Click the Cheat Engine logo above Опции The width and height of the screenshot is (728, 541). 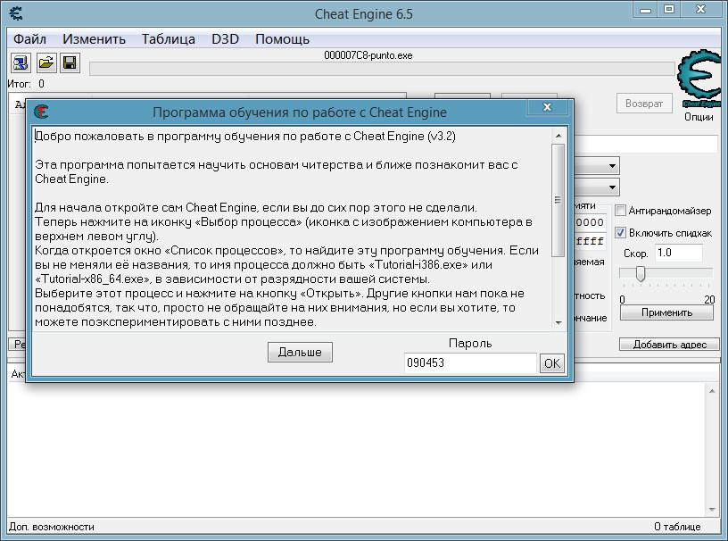699,78
